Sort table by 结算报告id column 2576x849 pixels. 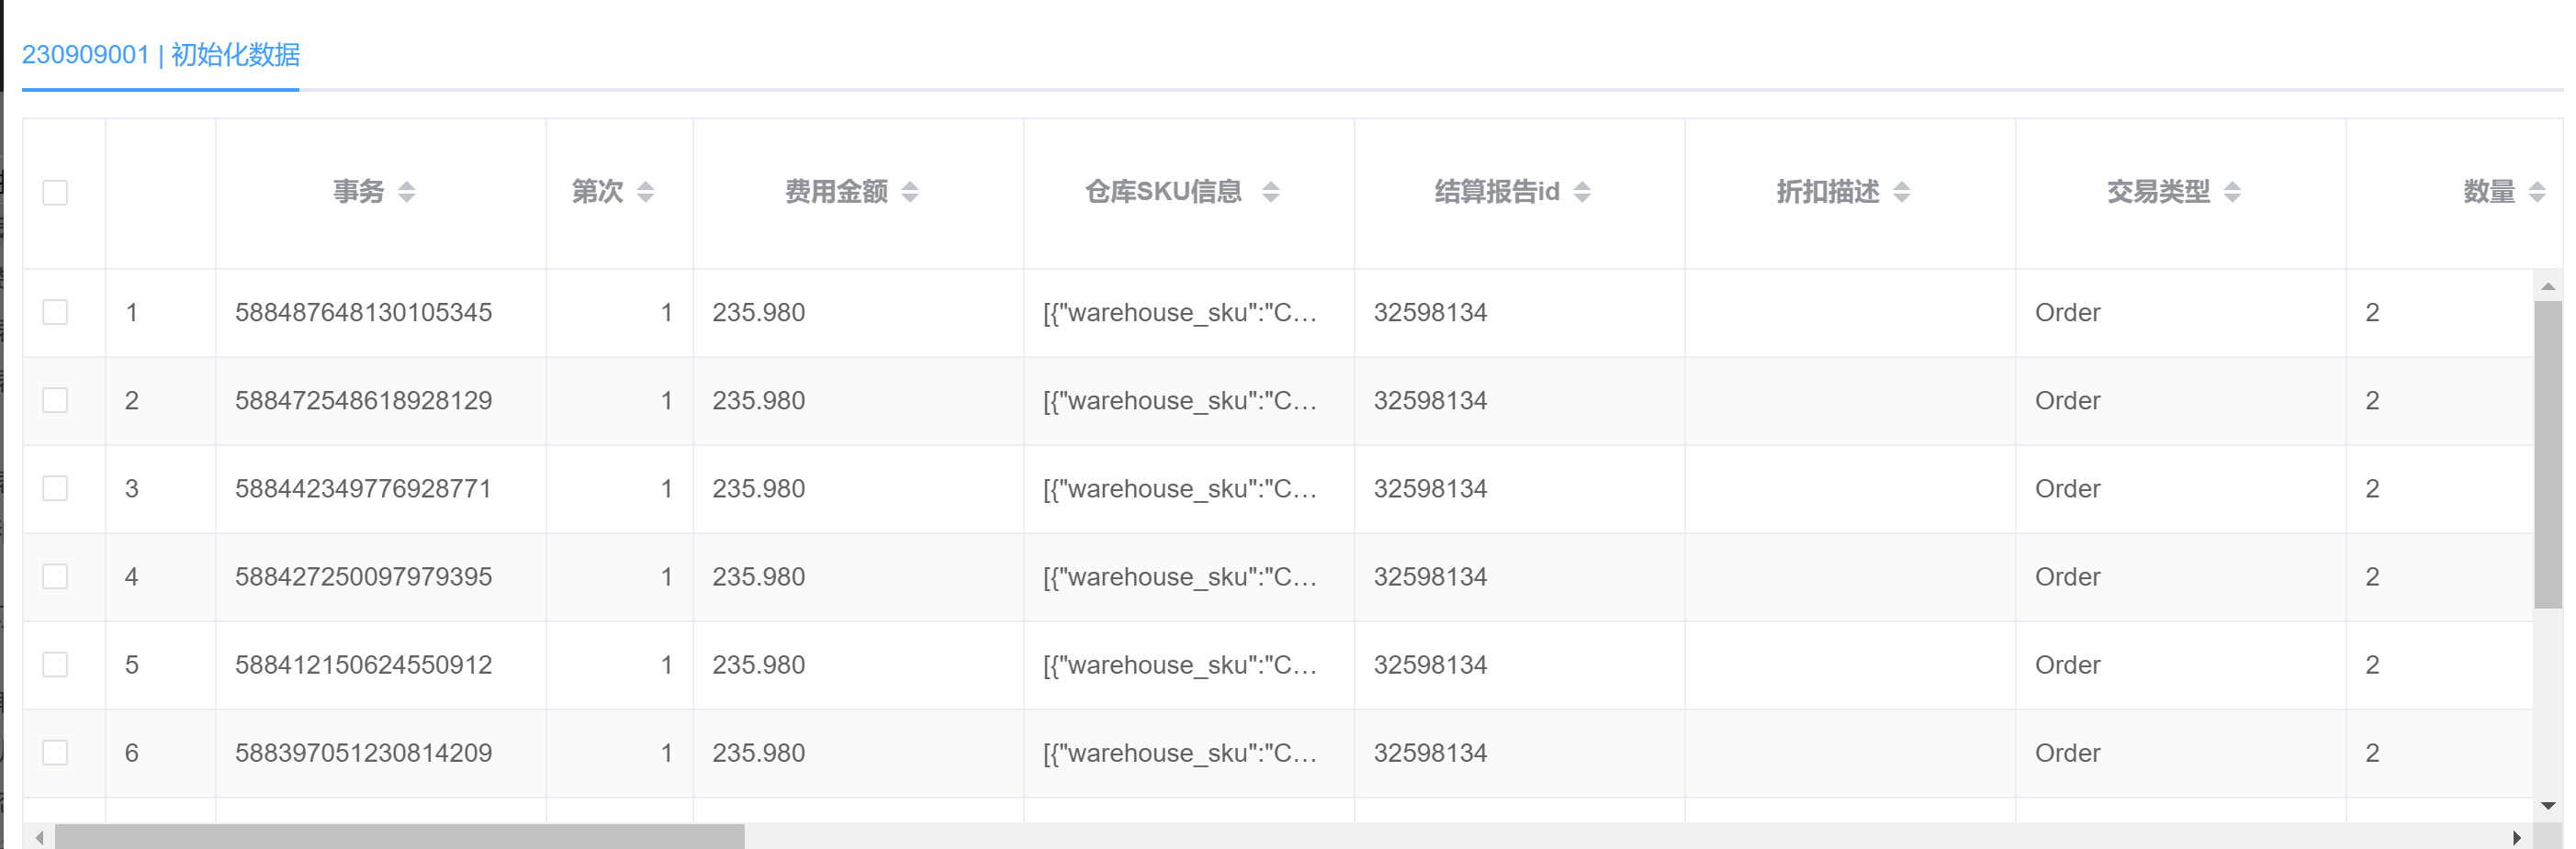tap(1581, 191)
